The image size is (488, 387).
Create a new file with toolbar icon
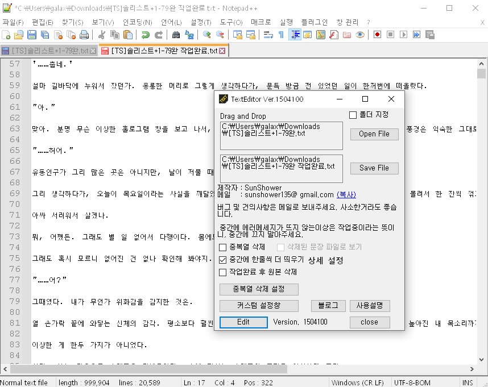click(x=6, y=35)
